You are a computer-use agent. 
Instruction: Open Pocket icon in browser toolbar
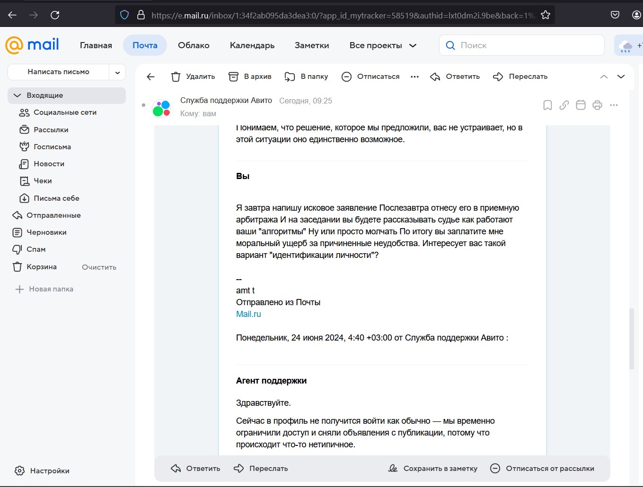615,15
